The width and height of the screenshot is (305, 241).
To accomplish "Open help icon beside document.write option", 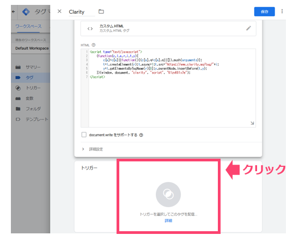I will pyautogui.click(x=141, y=135).
